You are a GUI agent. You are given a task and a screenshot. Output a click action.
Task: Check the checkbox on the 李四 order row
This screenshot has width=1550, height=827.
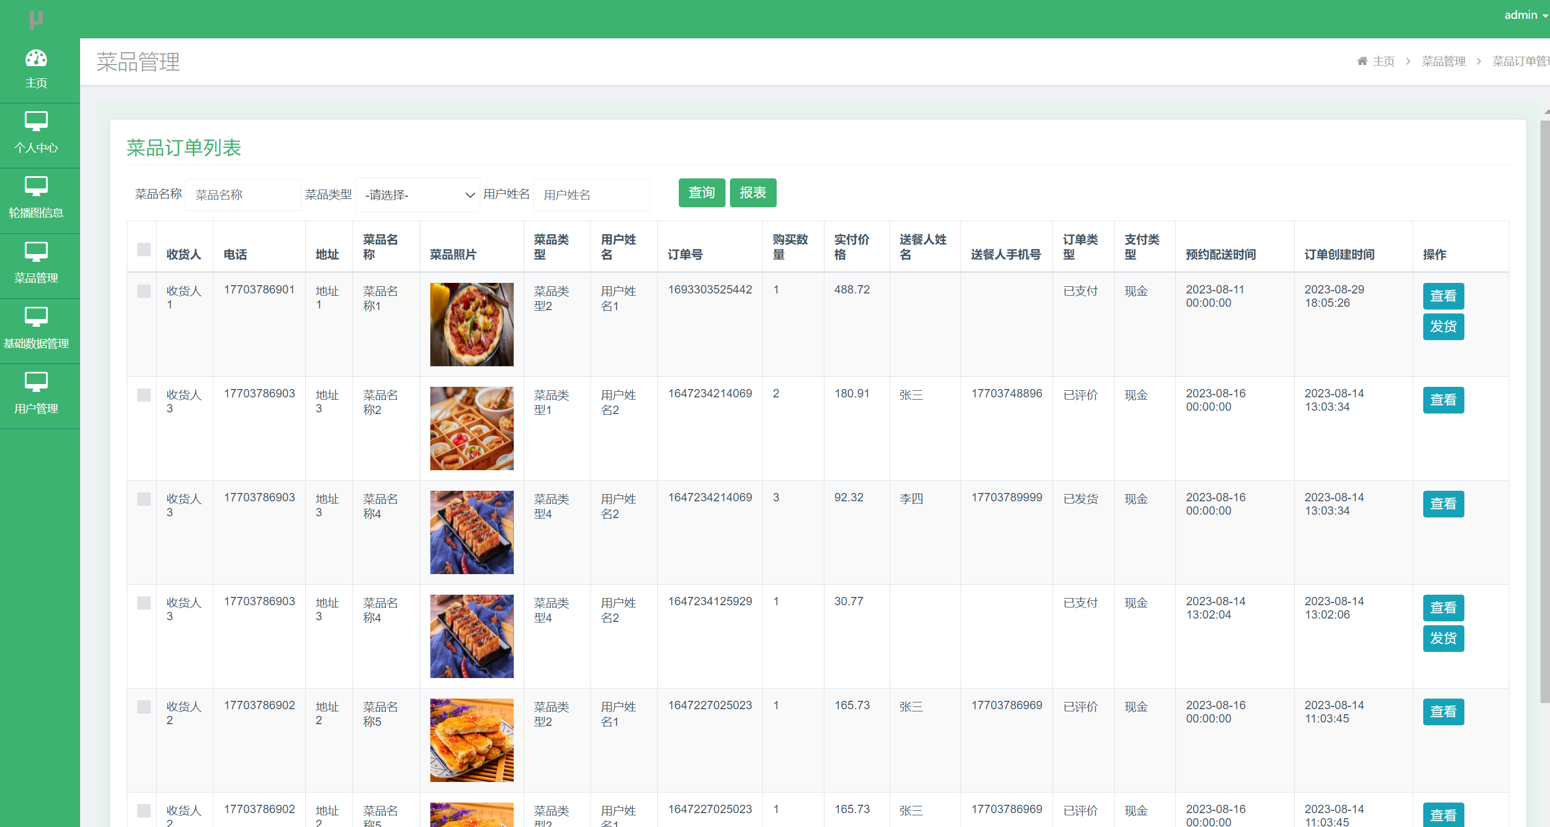tap(143, 499)
